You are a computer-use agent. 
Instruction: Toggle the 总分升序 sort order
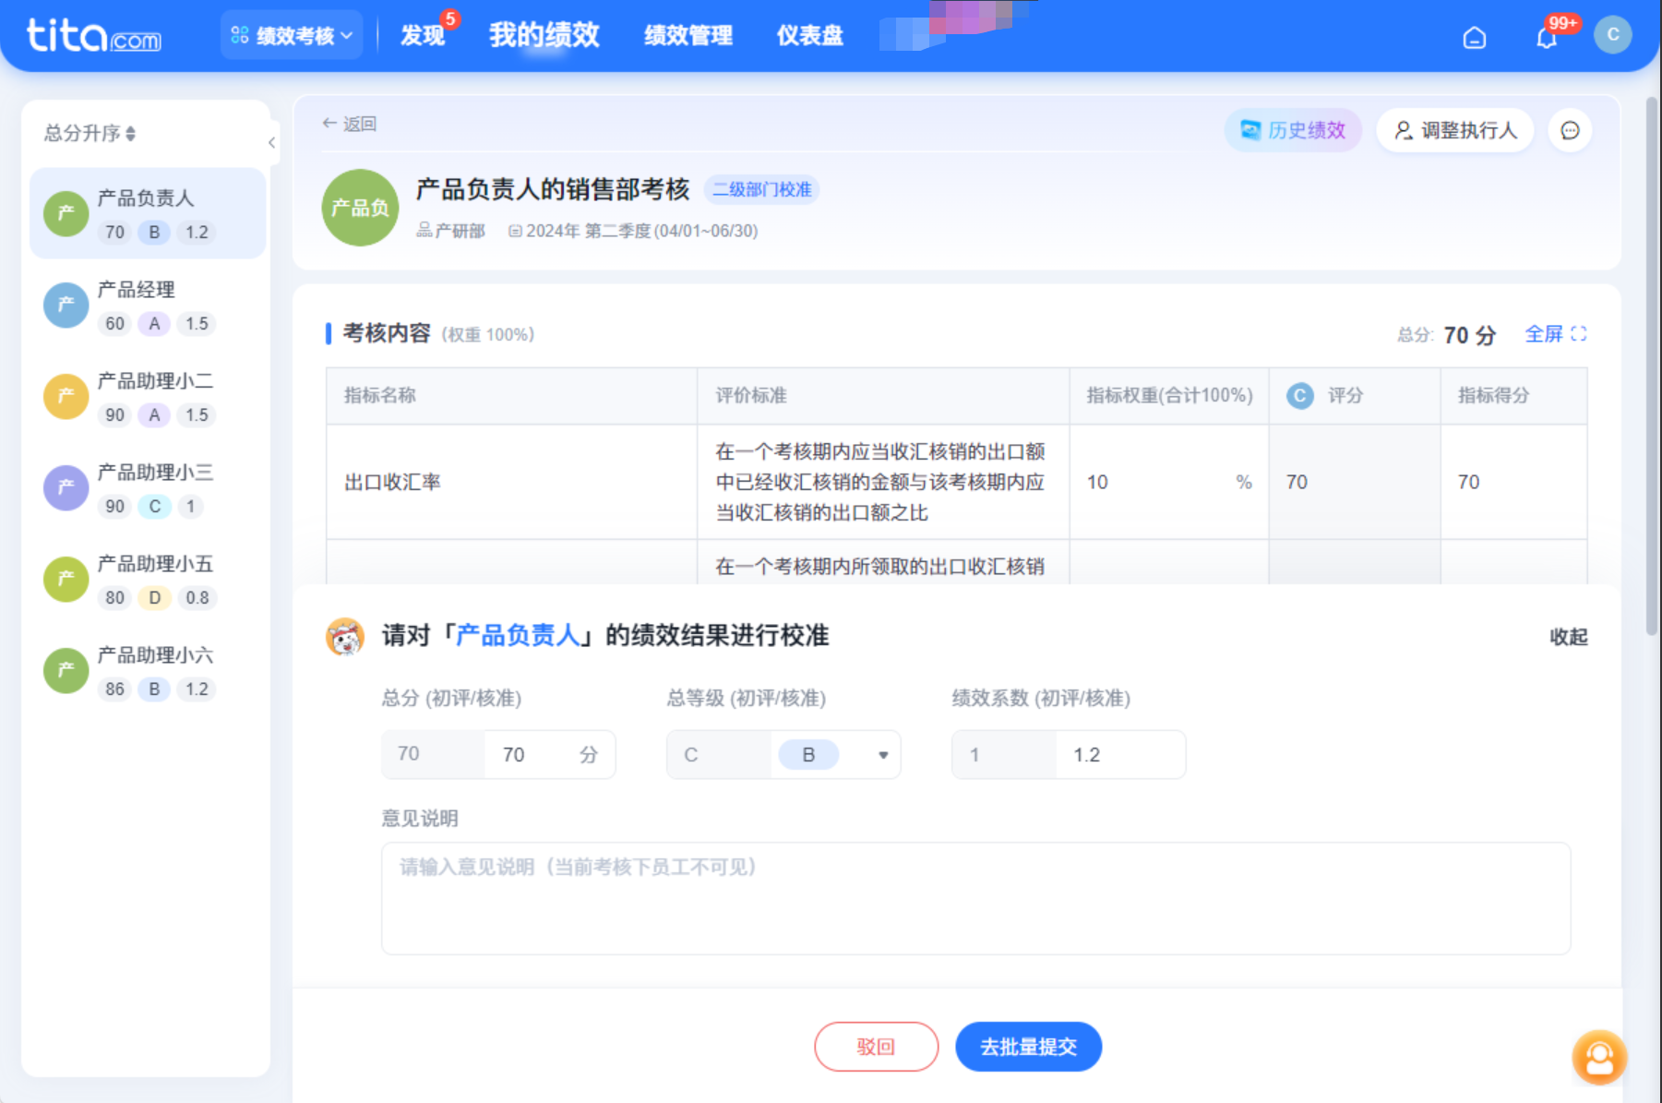(90, 134)
